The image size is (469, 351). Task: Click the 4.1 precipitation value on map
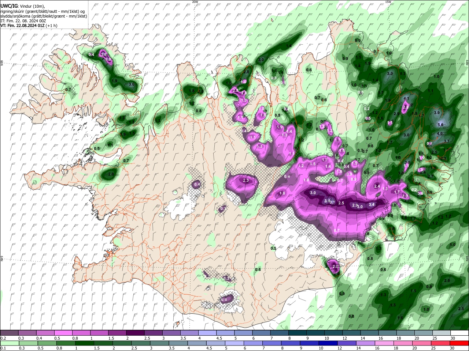pyautogui.click(x=406, y=98)
